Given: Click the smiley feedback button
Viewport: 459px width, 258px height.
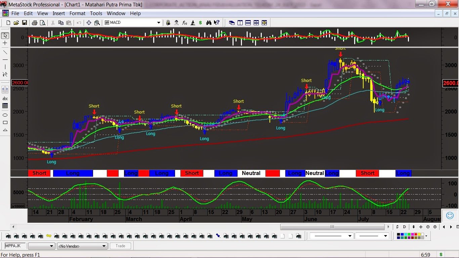Looking at the screenshot, I should [x=450, y=215].
